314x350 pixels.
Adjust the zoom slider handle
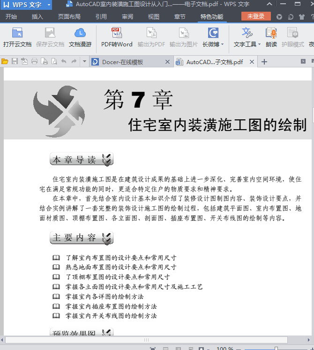pyautogui.click(x=276, y=349)
